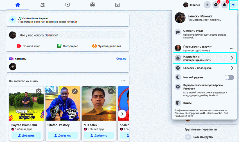This screenshot has height=142, width=239.
Task: Click the orange smiley icon
Action: [94, 46]
